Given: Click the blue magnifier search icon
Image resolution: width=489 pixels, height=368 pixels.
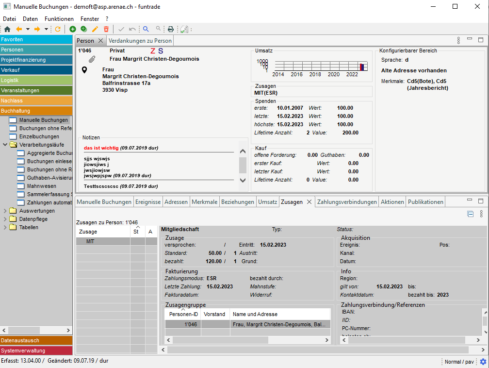Looking at the screenshot, I should point(146,29).
